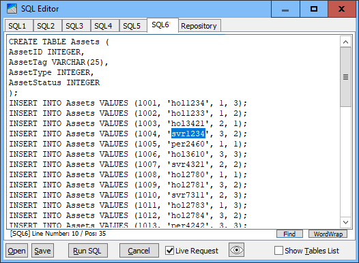Viewport: 359px width, 263px height.
Task: Click the insert line for 1009 'hol2781'
Action: [x=128, y=185]
